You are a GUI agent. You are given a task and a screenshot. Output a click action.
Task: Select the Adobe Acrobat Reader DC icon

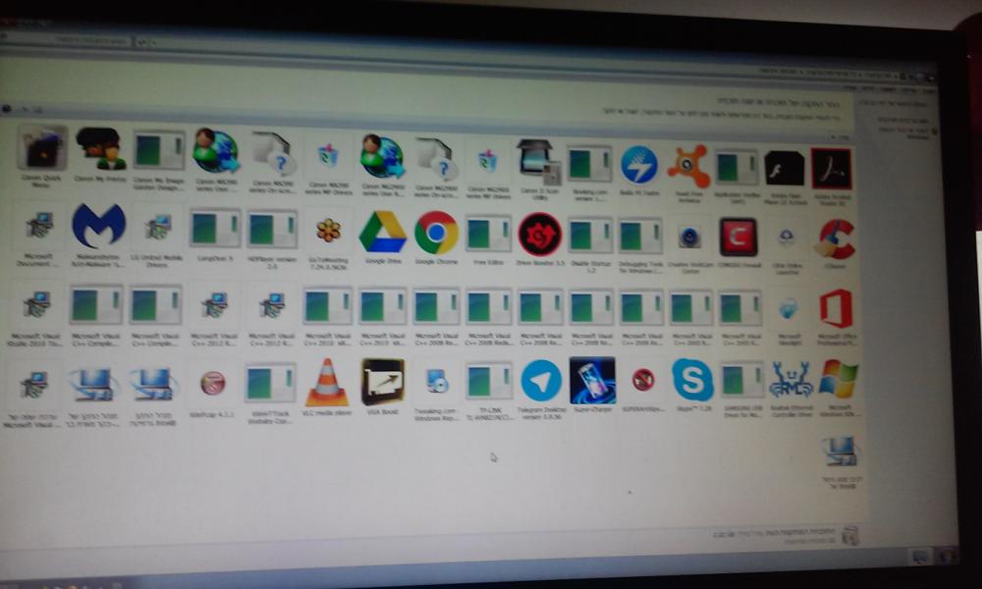[831, 169]
